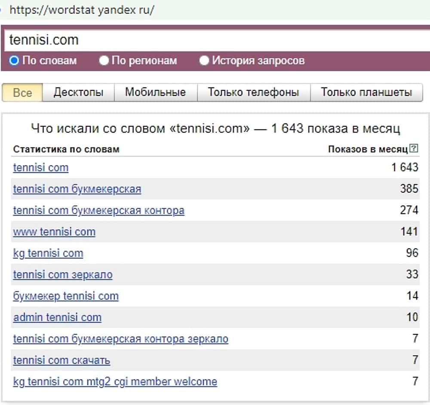Click the Показов в месяц column header
Screen dimensions: 430x405
(368, 149)
